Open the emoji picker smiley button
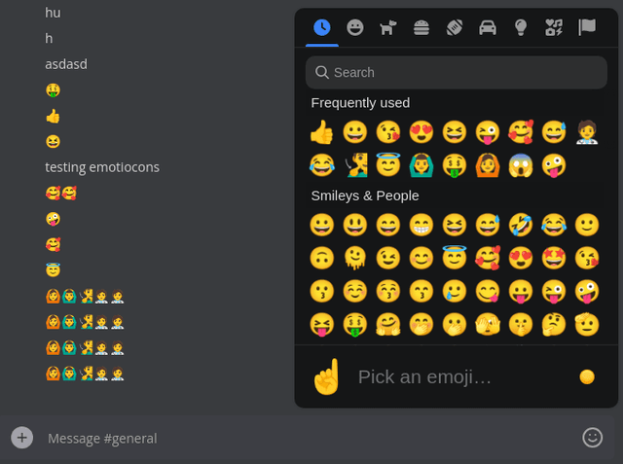This screenshot has width=623, height=464. pyautogui.click(x=592, y=438)
